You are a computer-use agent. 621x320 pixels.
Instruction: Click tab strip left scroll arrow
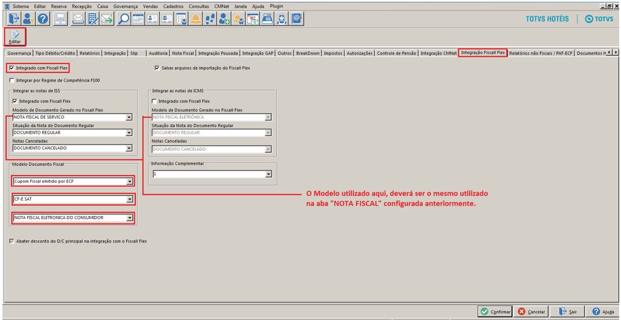coord(610,52)
